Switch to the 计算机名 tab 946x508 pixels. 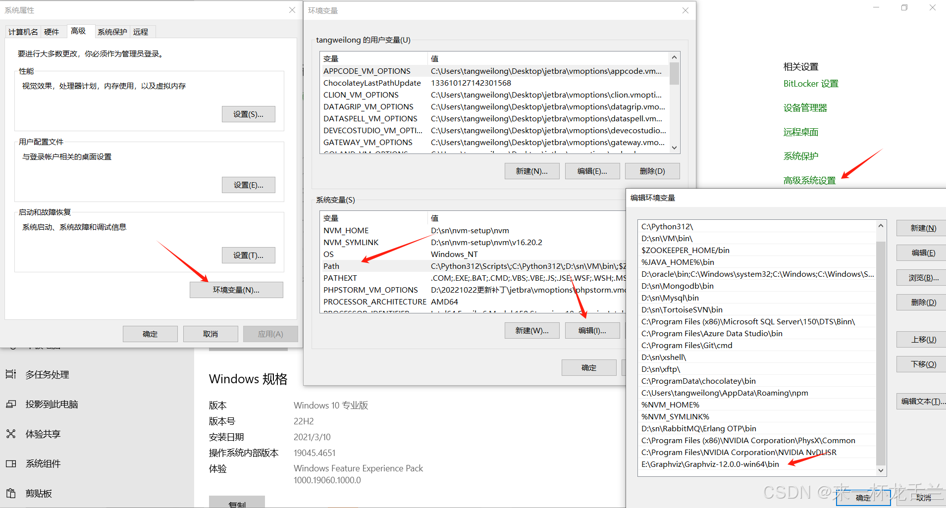tap(23, 32)
